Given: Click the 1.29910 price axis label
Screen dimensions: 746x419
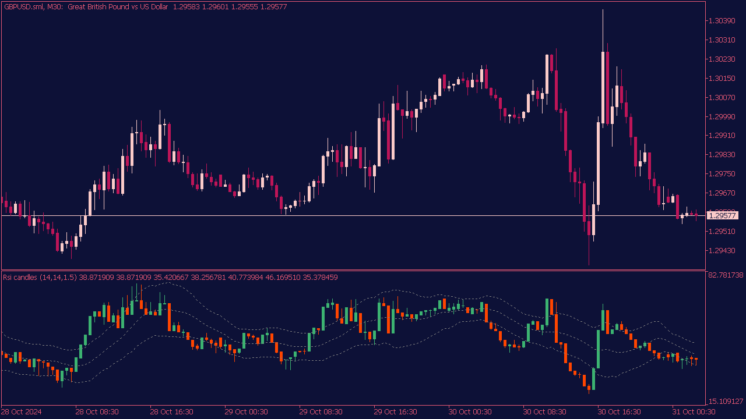Looking at the screenshot, I should coord(722,136).
